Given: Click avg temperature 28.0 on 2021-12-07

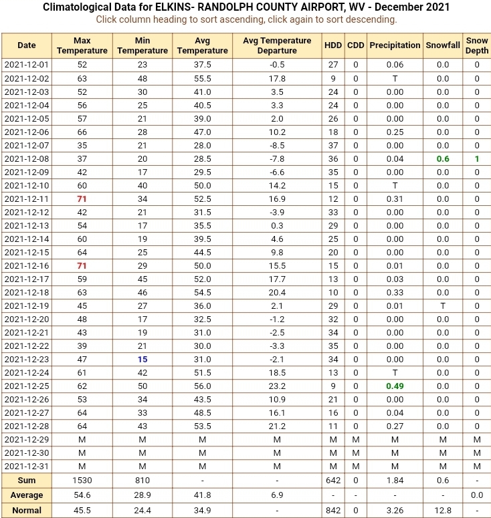Looking at the screenshot, I should tap(202, 145).
